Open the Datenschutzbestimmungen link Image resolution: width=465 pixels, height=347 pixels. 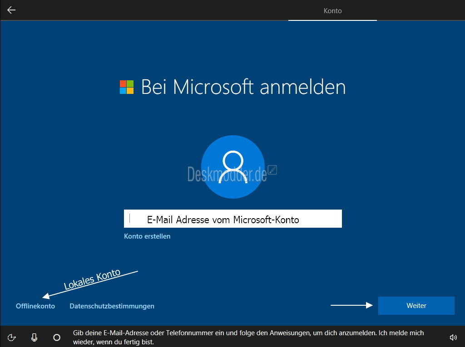pos(112,306)
